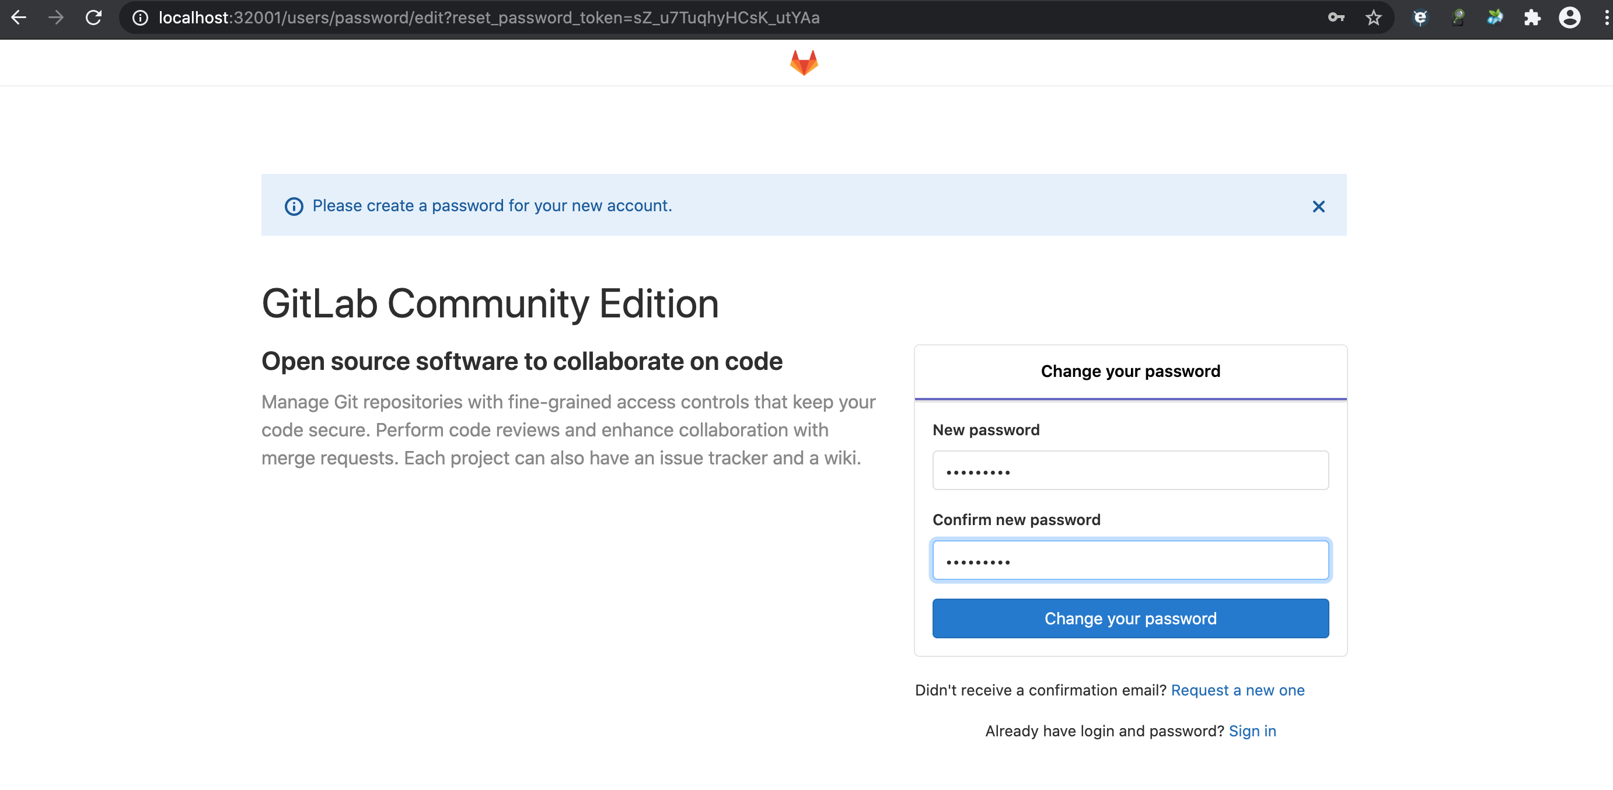
Task: Open the second browser extension icon
Action: 1458,18
